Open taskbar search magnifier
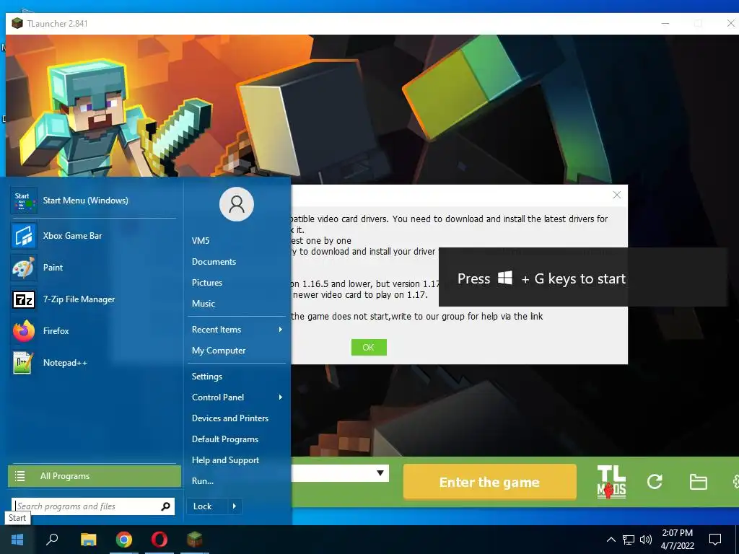739x554 pixels. (52, 540)
